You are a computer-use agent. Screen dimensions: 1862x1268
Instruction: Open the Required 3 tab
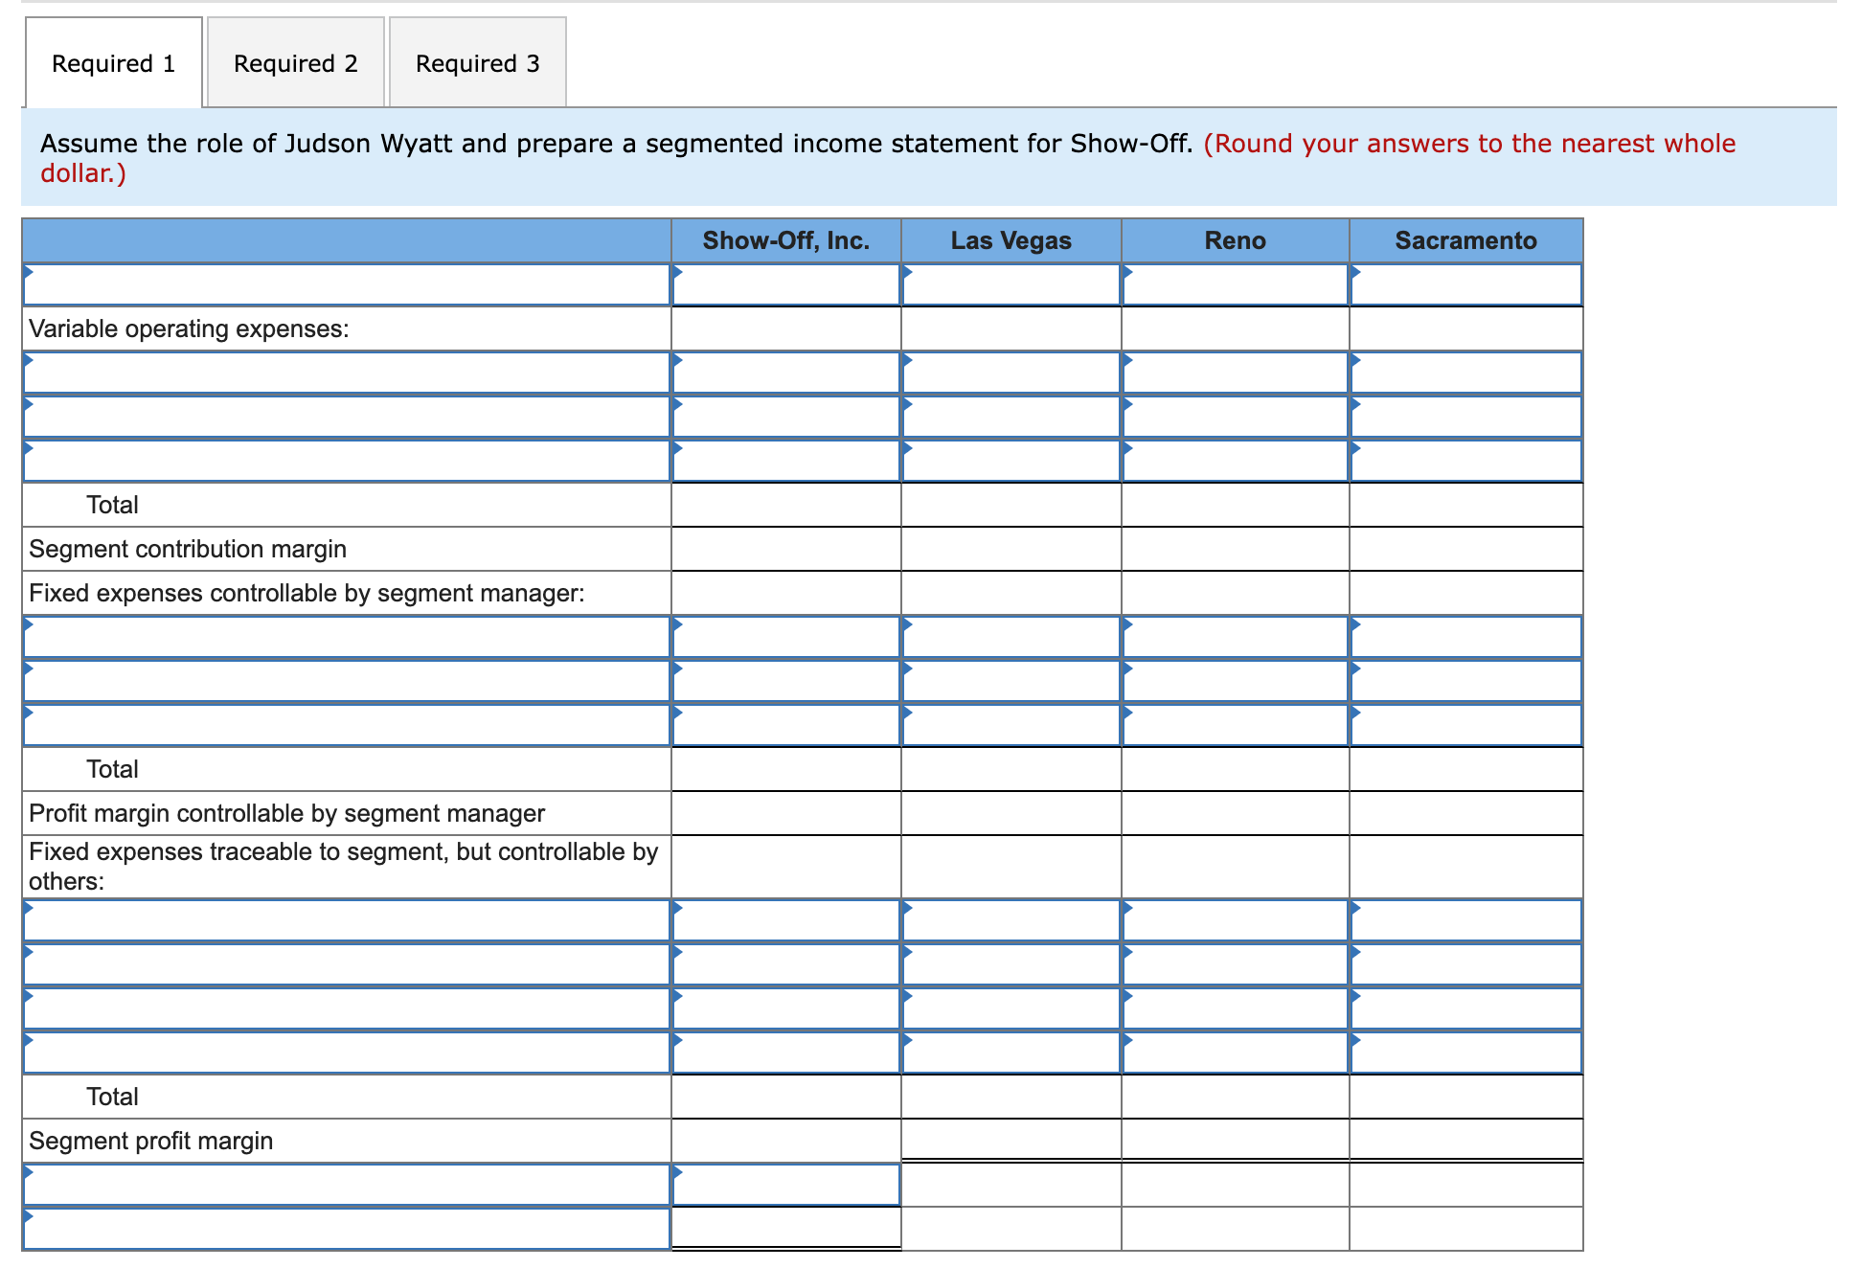click(x=478, y=63)
